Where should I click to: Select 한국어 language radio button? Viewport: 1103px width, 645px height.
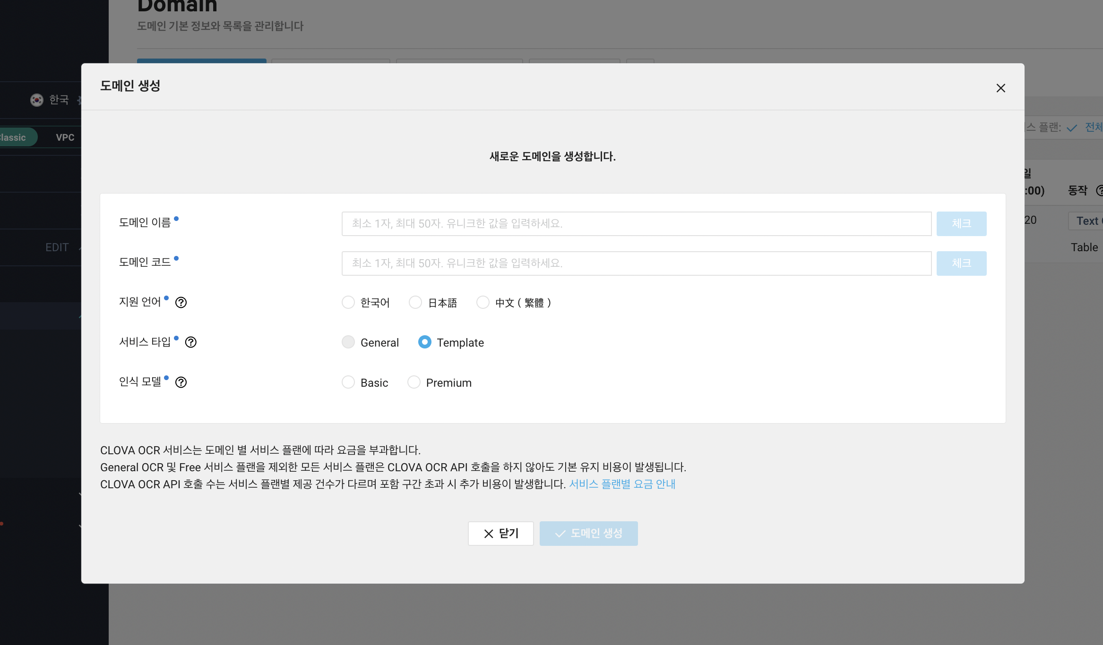(x=348, y=303)
